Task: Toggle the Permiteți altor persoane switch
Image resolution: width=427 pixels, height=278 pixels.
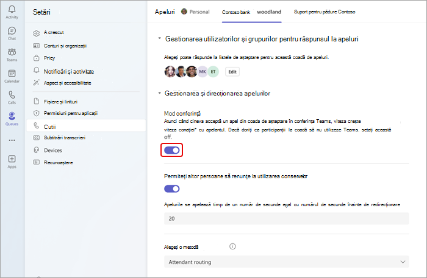Action: point(172,189)
